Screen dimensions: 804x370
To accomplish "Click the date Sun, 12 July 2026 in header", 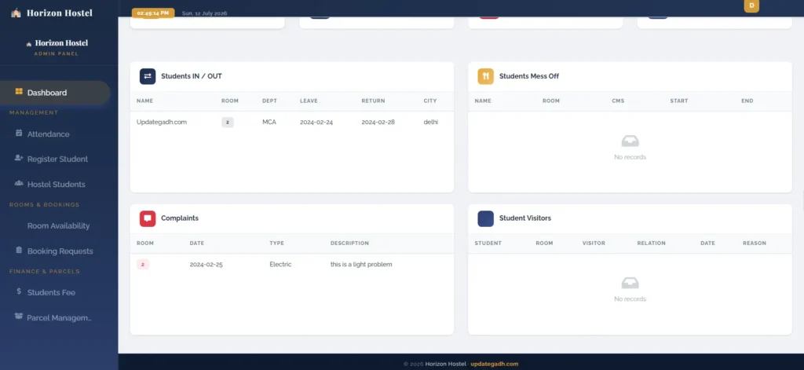I will 205,13.
